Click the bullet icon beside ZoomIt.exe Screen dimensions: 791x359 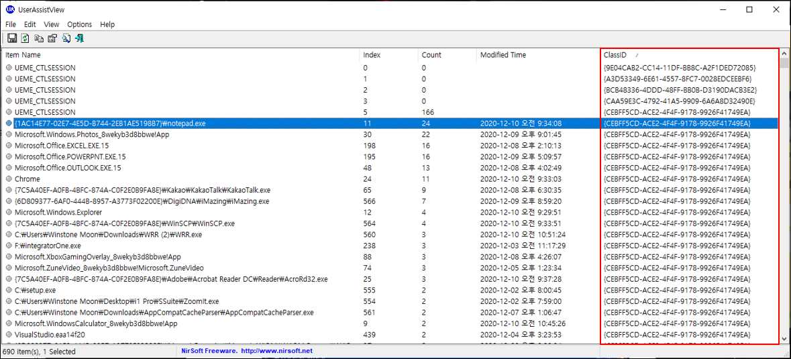click(x=9, y=301)
